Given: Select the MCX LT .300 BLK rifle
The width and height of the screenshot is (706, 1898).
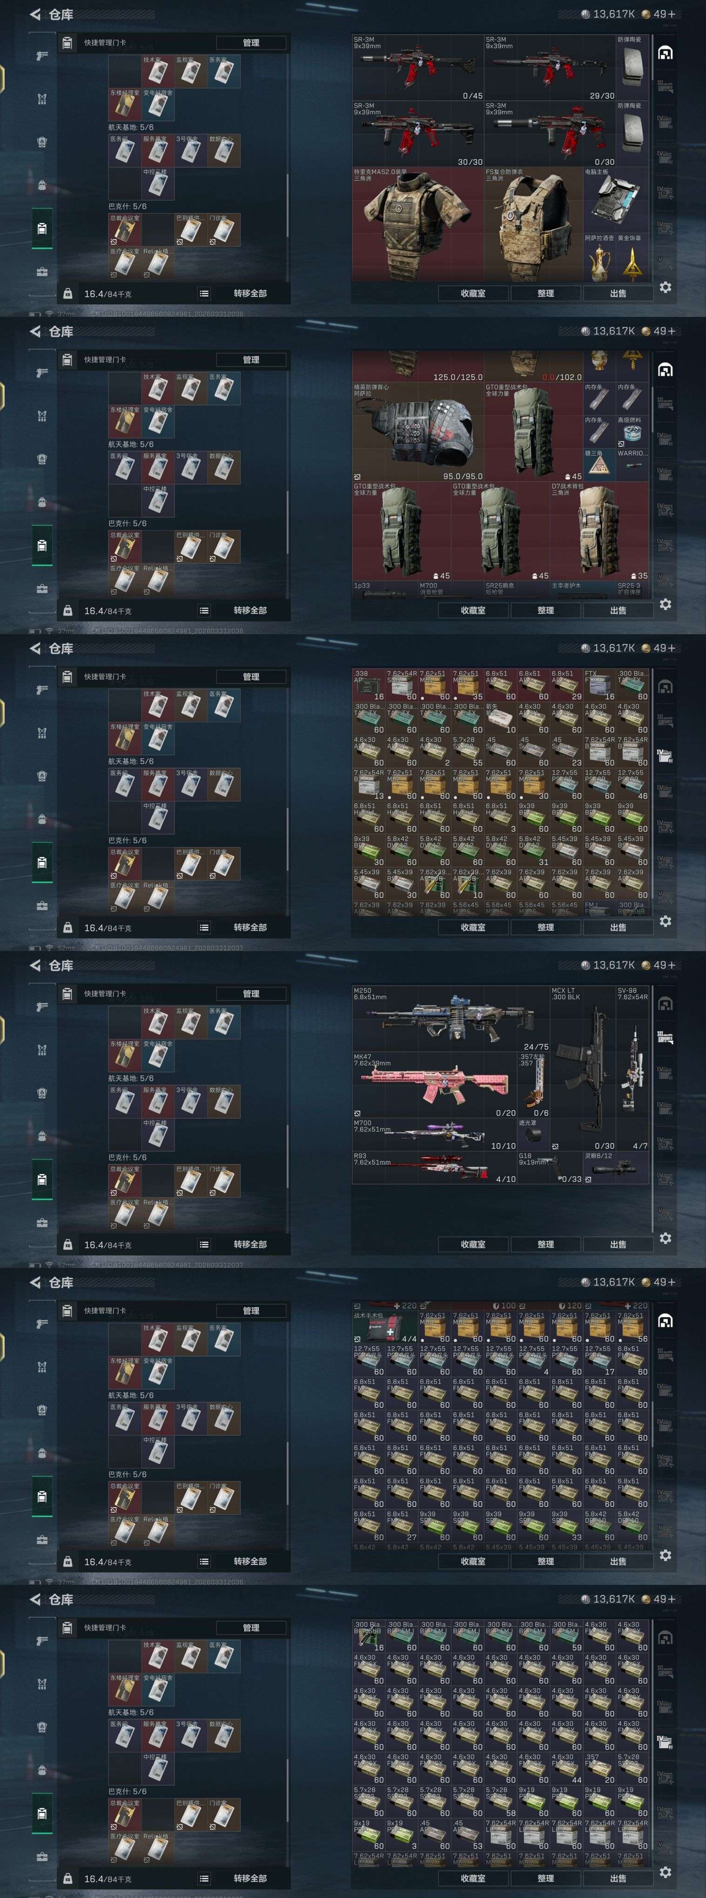Looking at the screenshot, I should [x=583, y=1068].
